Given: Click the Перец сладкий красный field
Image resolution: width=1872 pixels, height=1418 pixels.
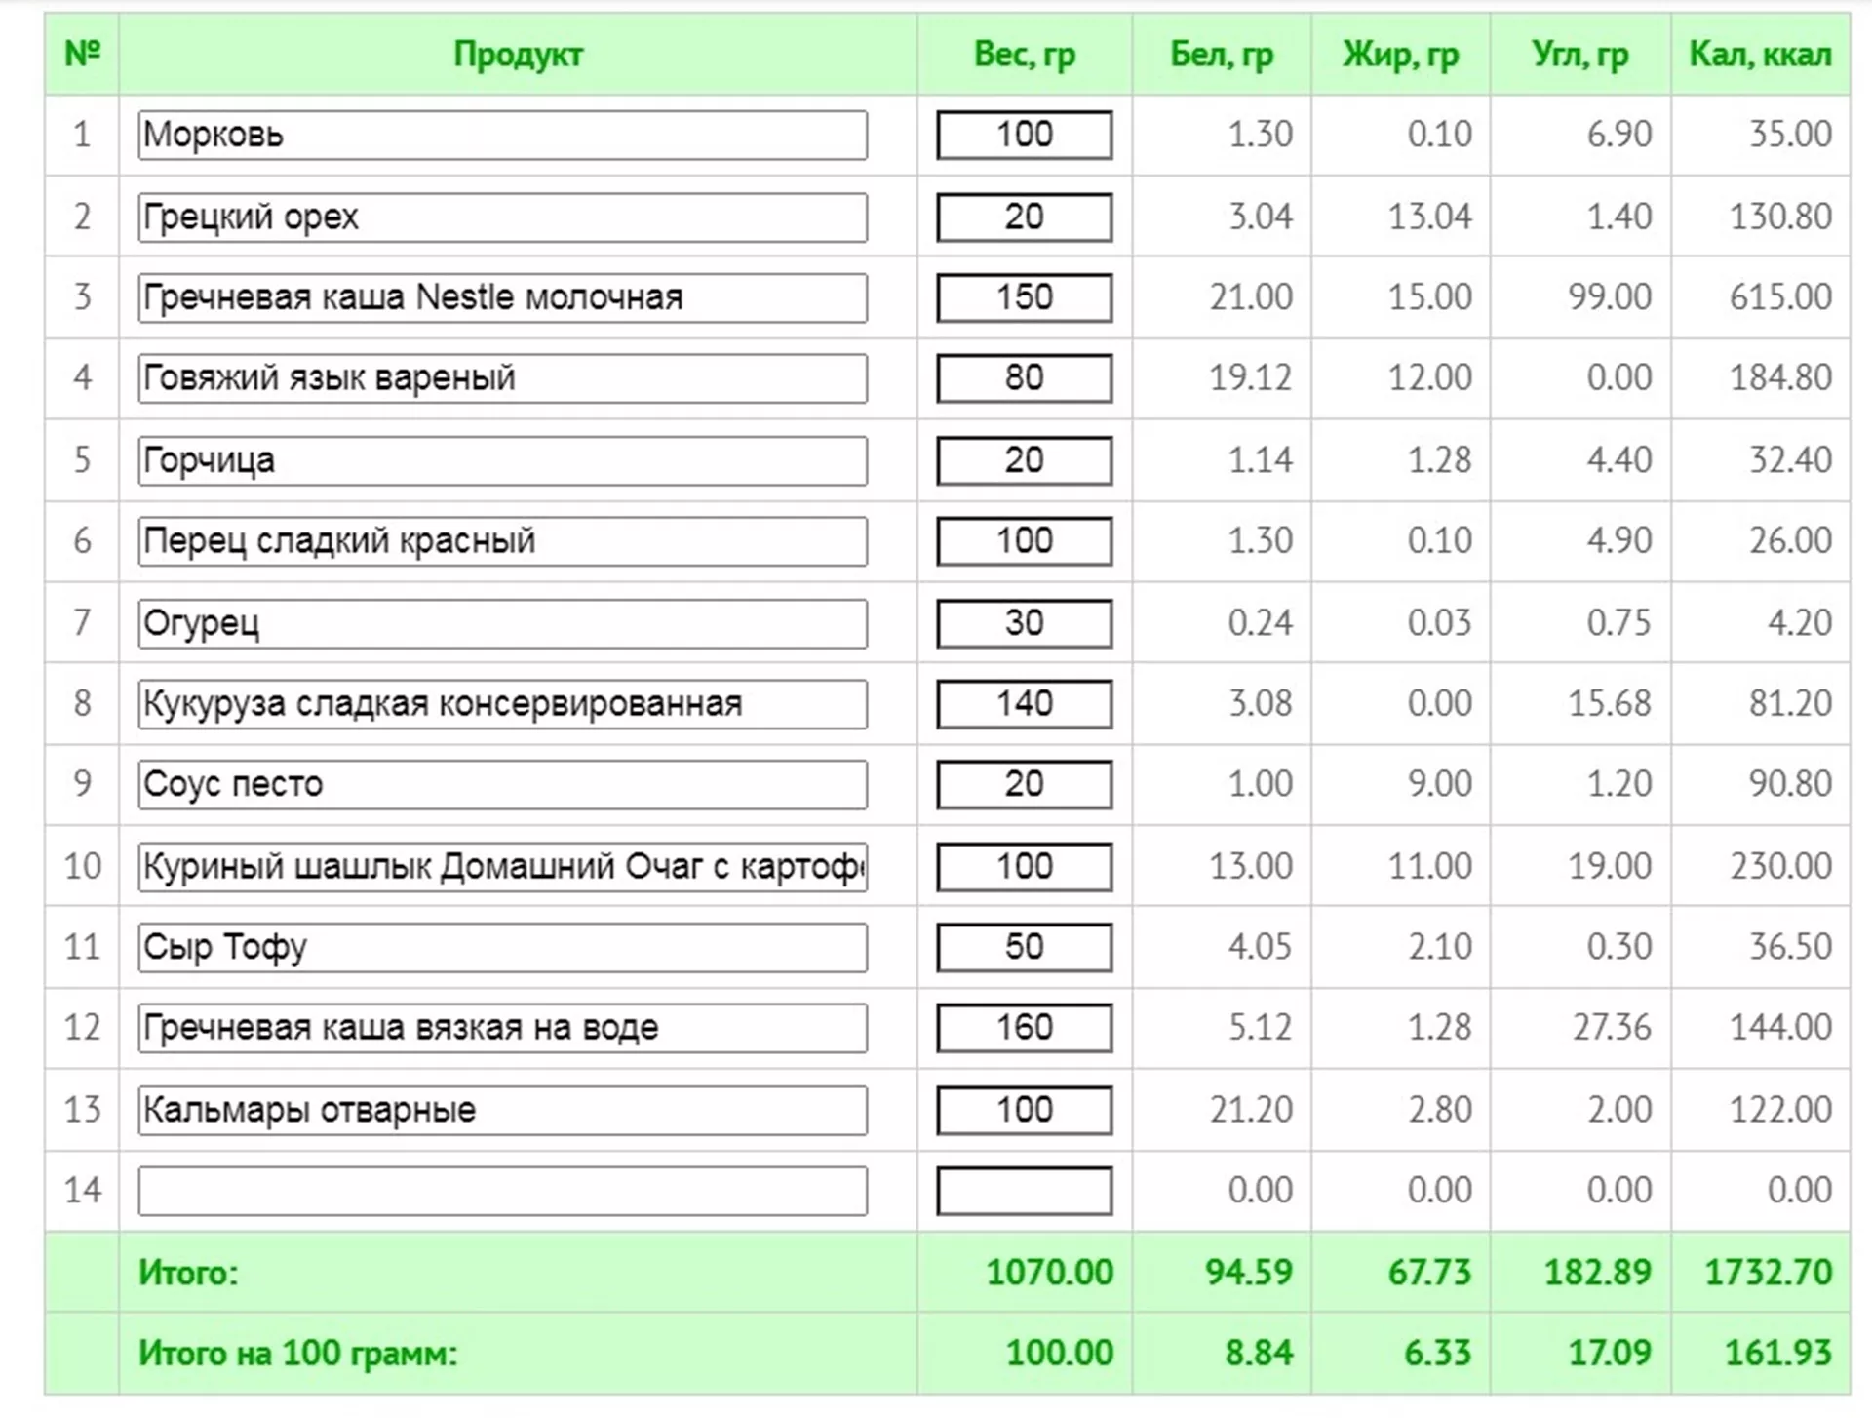Looking at the screenshot, I should click(502, 541).
